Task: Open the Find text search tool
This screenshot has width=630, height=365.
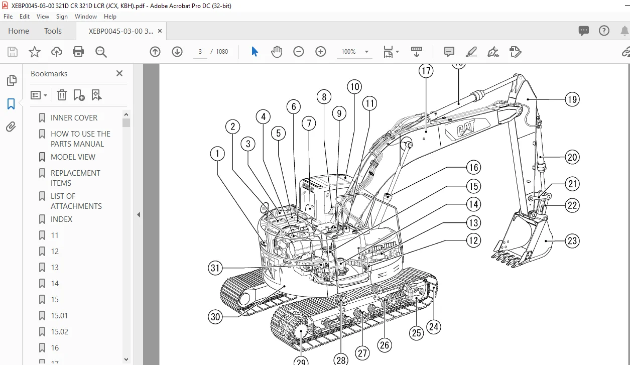Action: [101, 52]
